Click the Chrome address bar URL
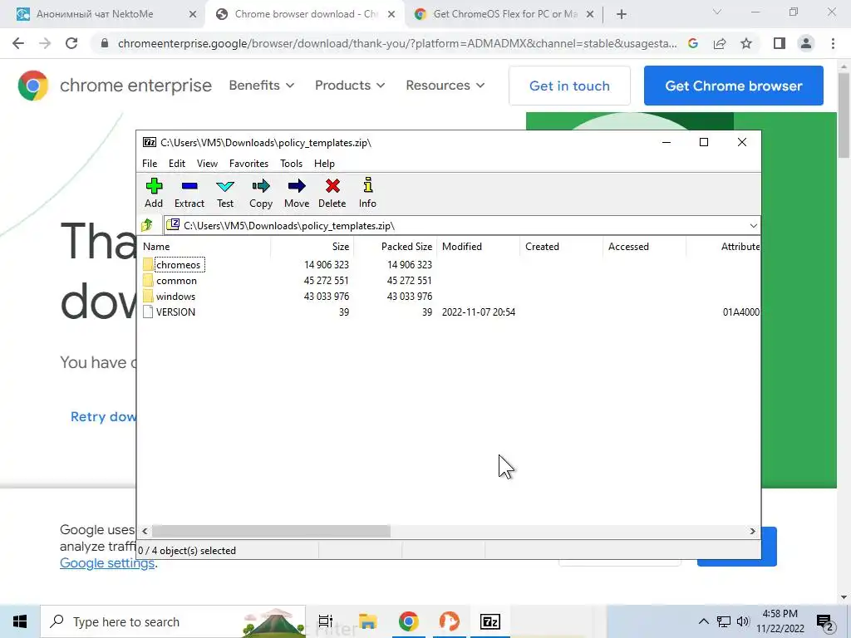Screen dimensions: 851x638 [x=397, y=43]
